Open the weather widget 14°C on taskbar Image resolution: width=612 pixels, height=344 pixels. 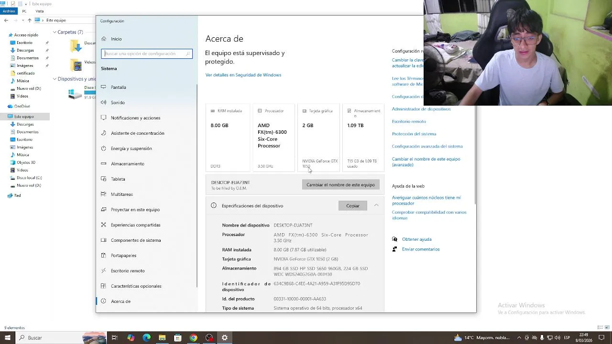tap(482, 338)
